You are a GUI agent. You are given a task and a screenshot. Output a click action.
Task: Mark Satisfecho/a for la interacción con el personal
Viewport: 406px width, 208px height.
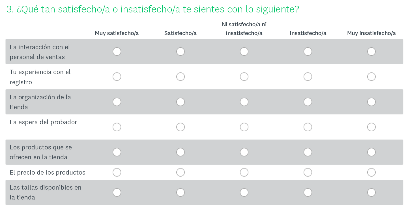181,51
